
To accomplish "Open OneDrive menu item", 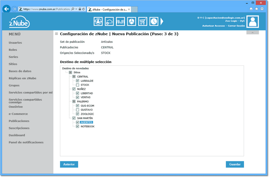I will point(16,107).
